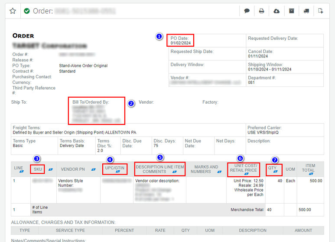Image resolution: width=335 pixels, height=242 pixels.
Task: Click Vendors Style Number text in line 1
Action: [x=71, y=183]
